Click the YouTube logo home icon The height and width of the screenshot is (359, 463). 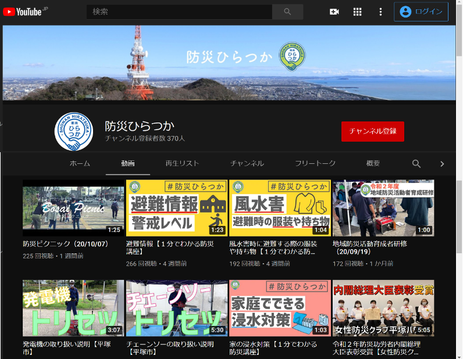point(22,12)
